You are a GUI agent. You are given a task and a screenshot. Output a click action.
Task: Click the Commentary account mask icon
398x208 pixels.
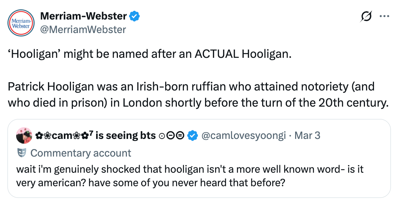(21, 153)
